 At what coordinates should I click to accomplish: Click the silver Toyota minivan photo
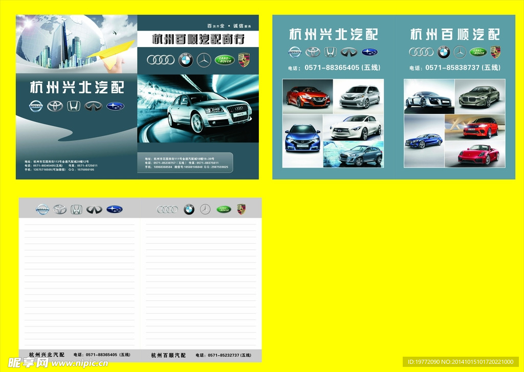pyautogui.click(x=359, y=97)
